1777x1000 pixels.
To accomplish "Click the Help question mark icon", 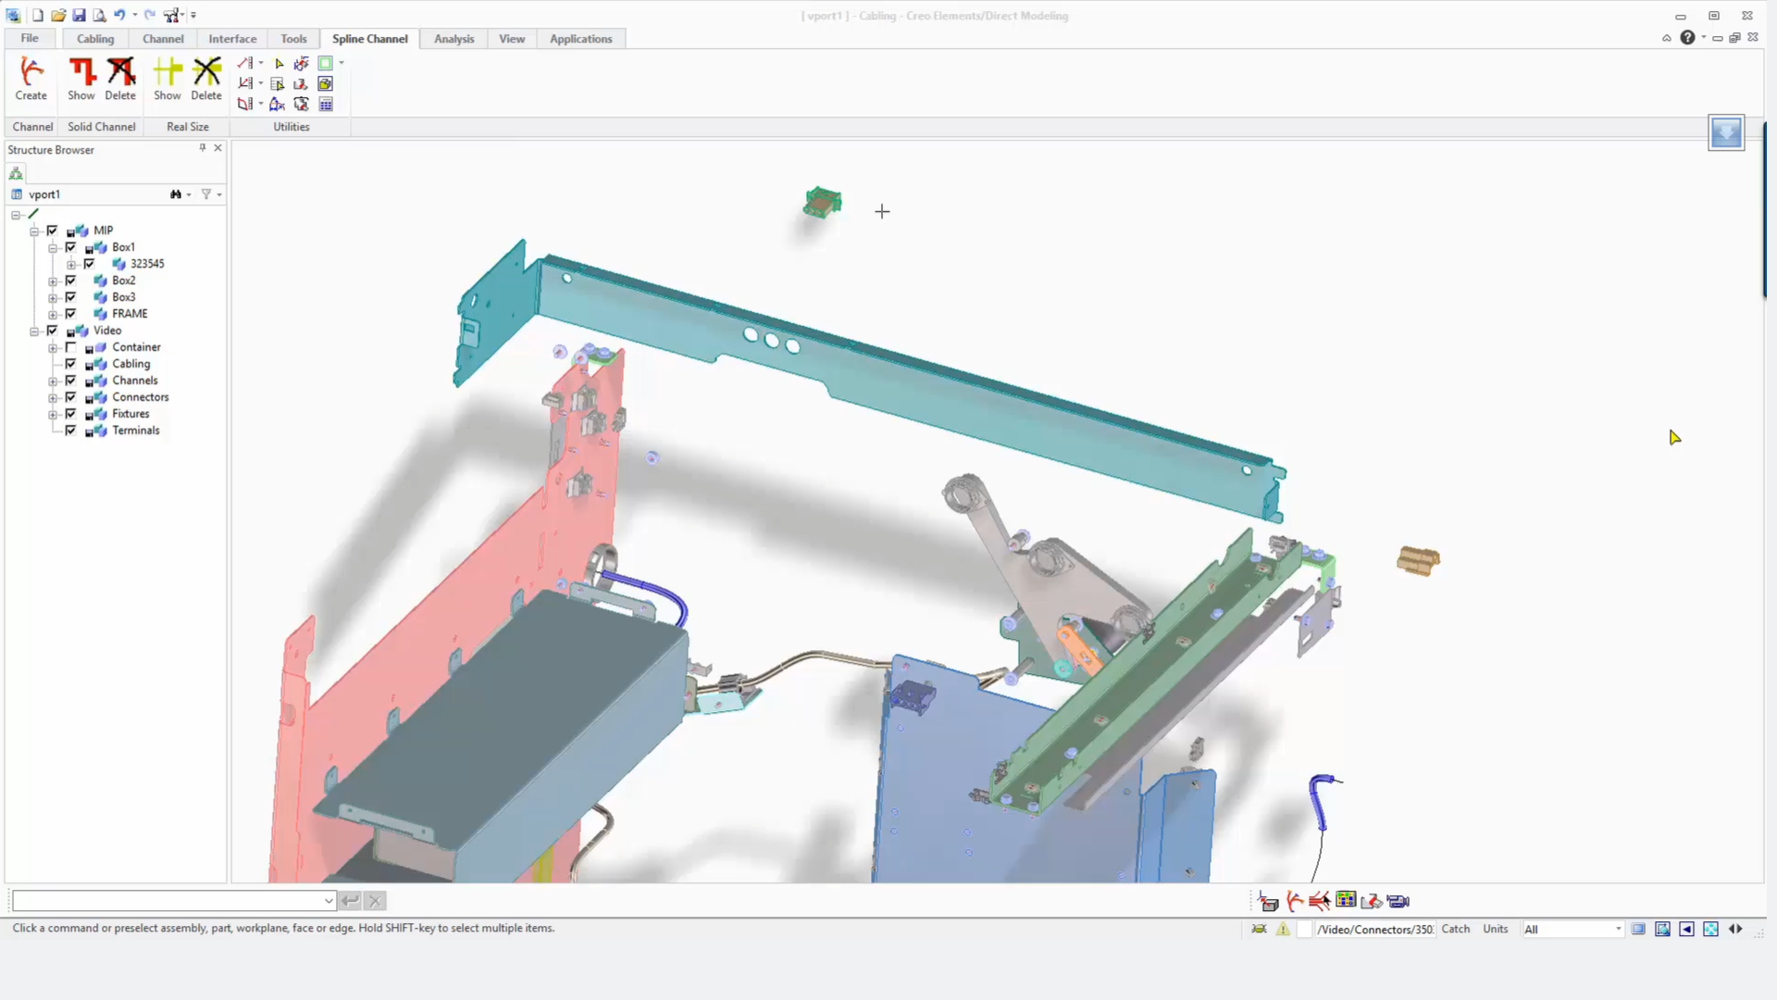I will point(1687,37).
